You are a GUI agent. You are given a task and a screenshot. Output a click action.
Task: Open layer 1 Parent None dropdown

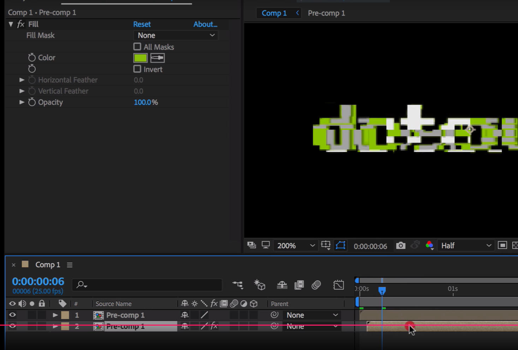coord(312,315)
